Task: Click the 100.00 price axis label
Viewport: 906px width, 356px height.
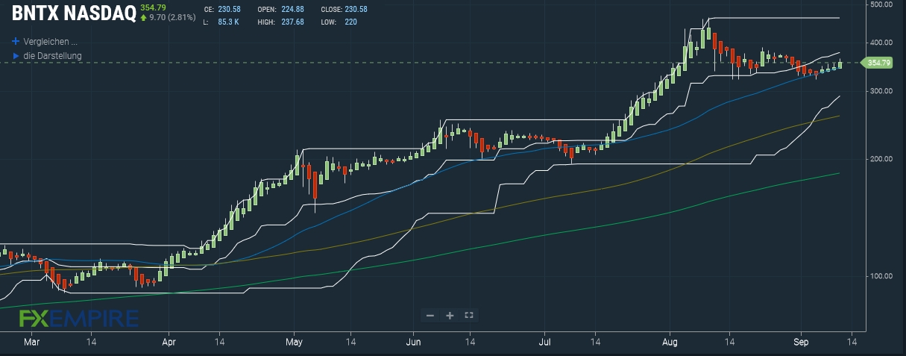Action: click(881, 276)
